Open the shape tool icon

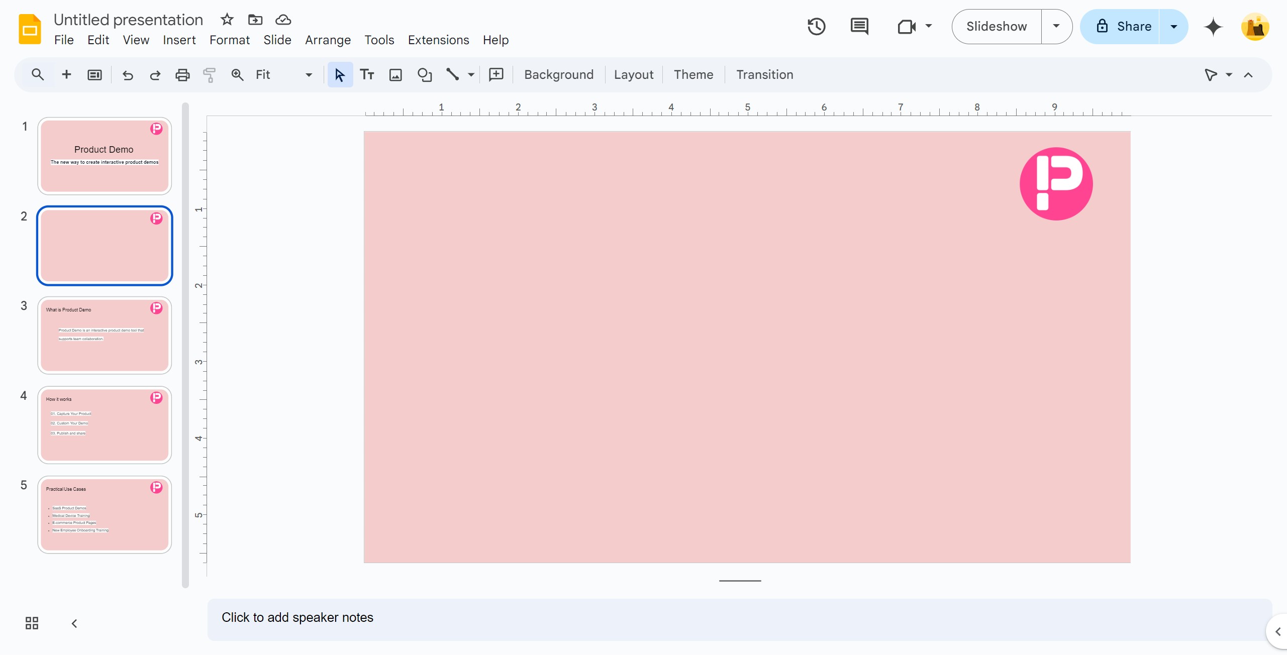tap(425, 75)
